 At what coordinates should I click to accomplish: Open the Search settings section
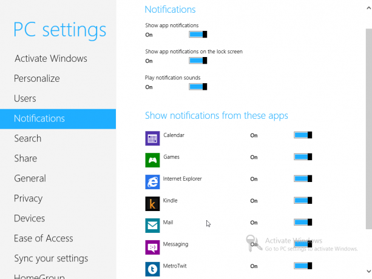27,138
